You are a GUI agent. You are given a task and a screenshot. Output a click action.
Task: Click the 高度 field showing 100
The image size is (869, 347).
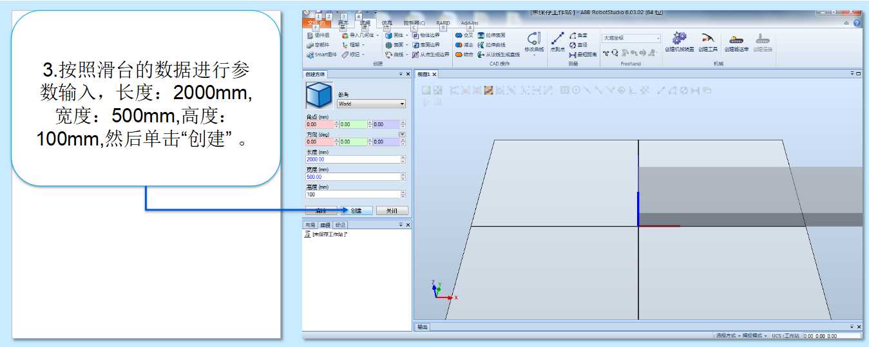pyautogui.click(x=353, y=194)
